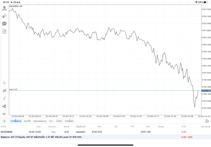Open the indicators function icon
211x147 pixels.
point(4,98)
